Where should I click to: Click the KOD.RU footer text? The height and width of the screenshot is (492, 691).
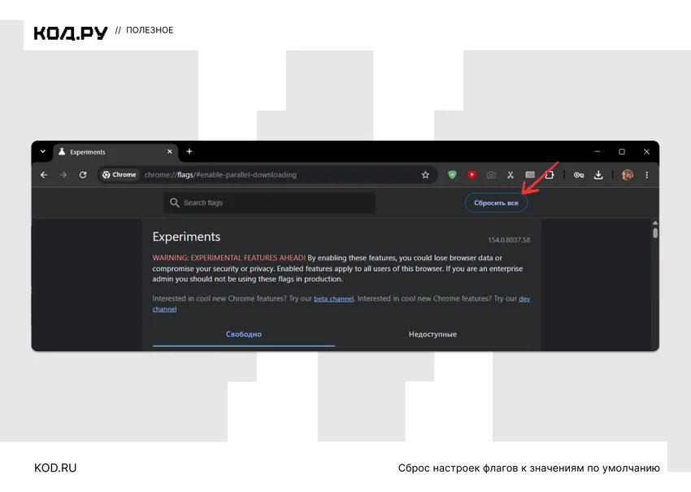[55, 468]
